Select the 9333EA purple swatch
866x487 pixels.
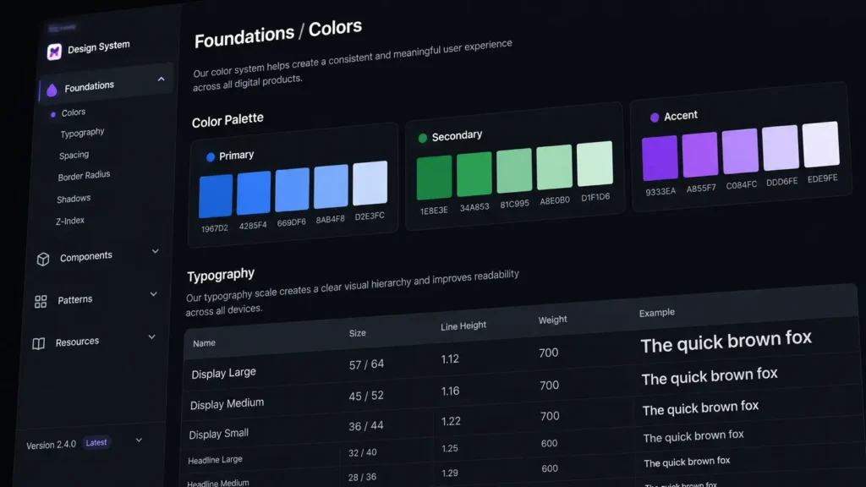point(660,158)
